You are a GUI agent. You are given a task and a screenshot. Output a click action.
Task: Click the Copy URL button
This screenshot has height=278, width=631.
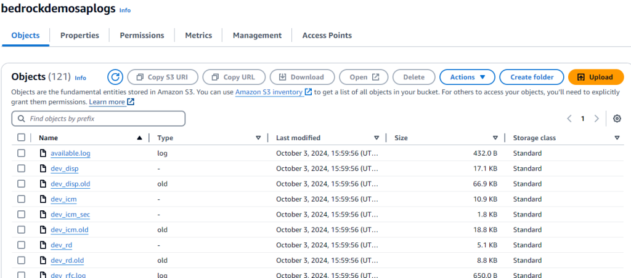(x=234, y=77)
